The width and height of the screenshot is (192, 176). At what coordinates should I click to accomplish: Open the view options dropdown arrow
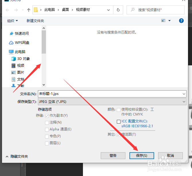pyautogui.click(x=169, y=21)
